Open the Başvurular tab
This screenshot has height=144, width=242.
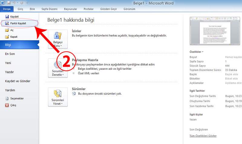coord(70,9)
